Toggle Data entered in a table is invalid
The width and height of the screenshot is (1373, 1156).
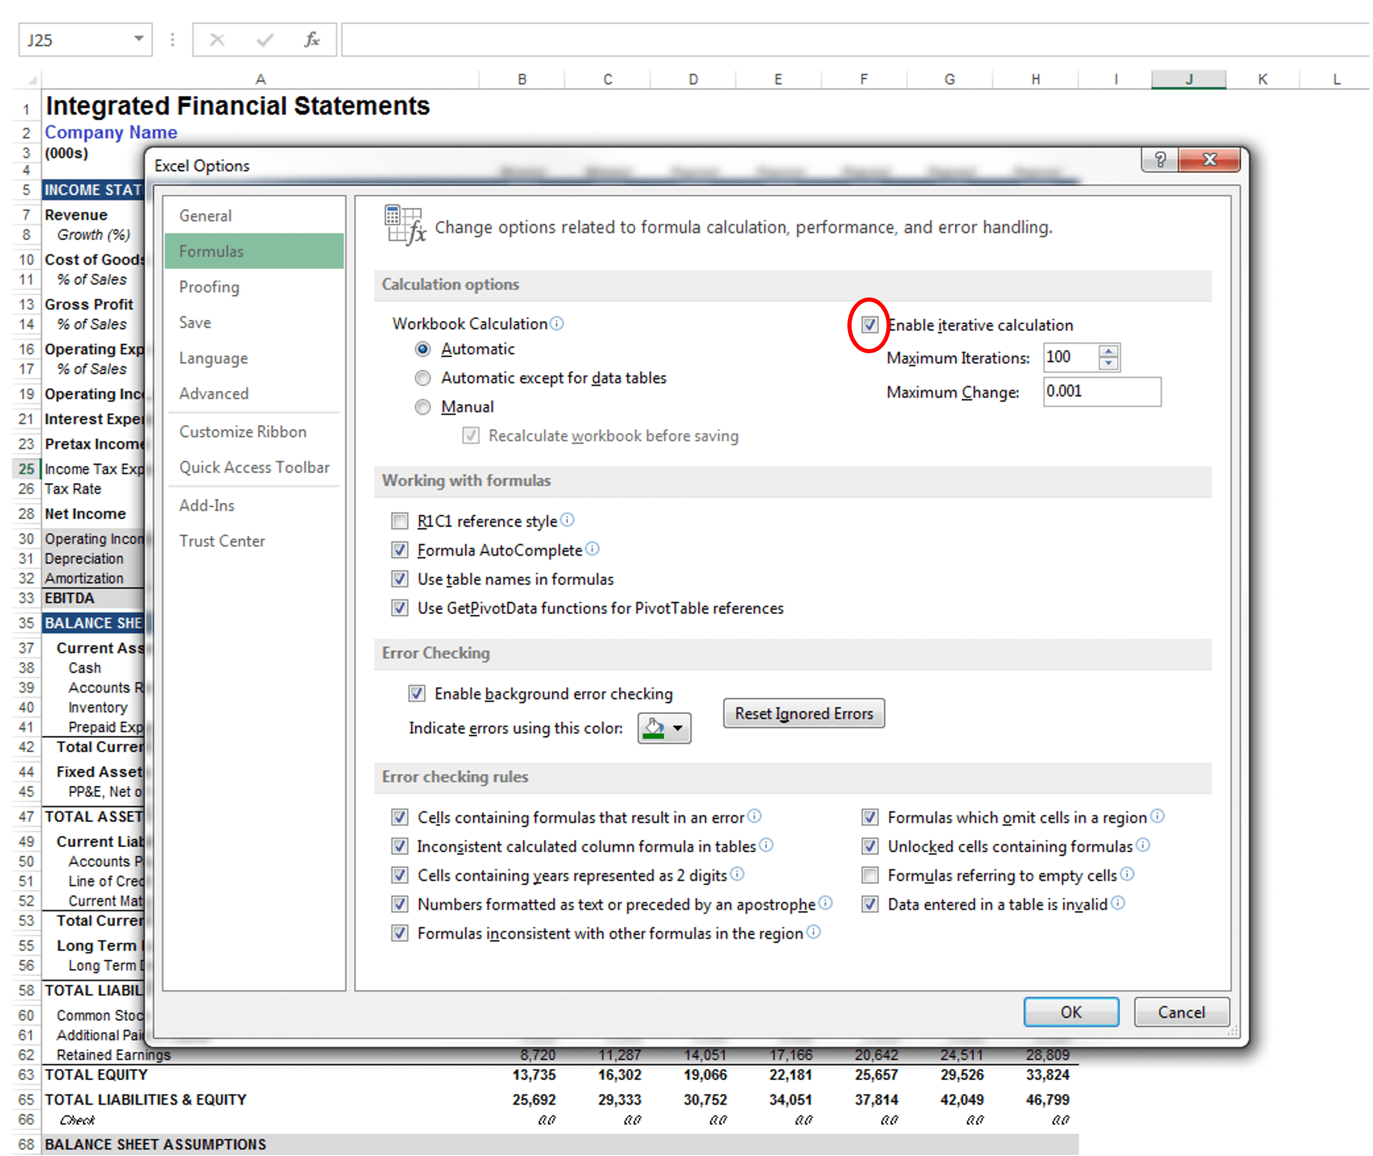(870, 904)
